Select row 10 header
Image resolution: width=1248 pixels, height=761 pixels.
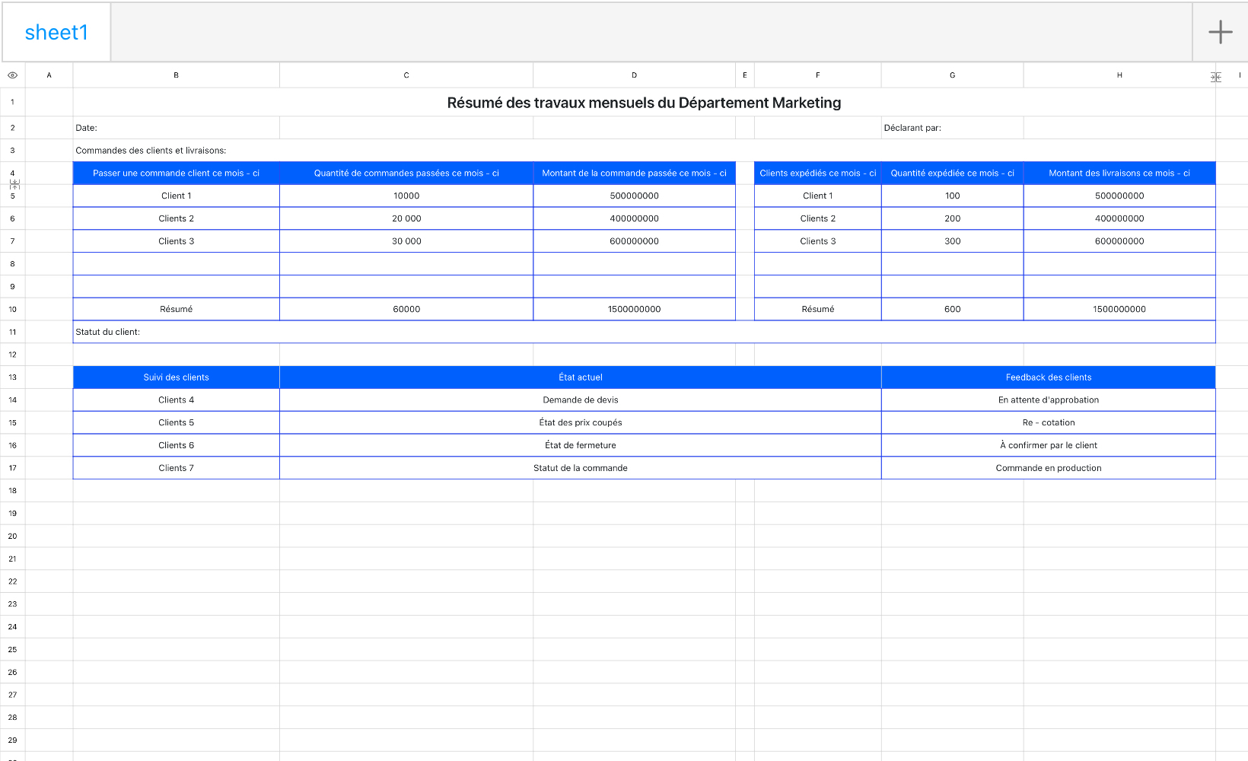[x=12, y=309]
